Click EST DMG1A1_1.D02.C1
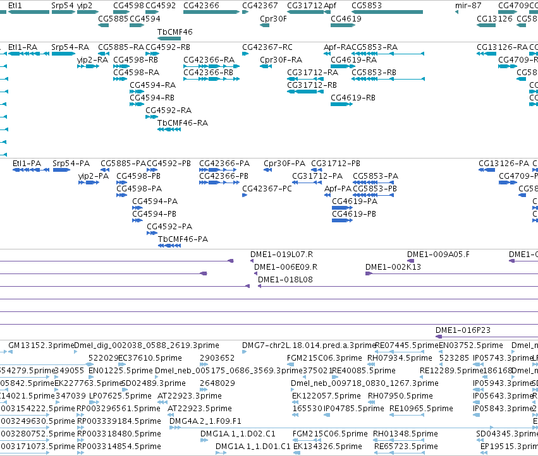 pos(204,440)
